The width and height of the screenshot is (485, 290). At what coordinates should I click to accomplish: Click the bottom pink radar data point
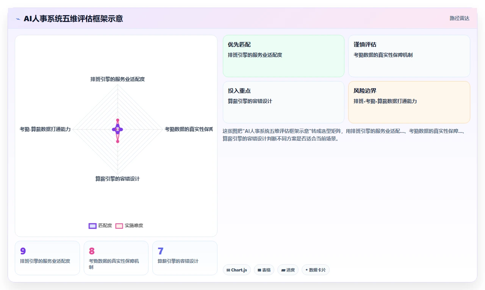click(117, 141)
